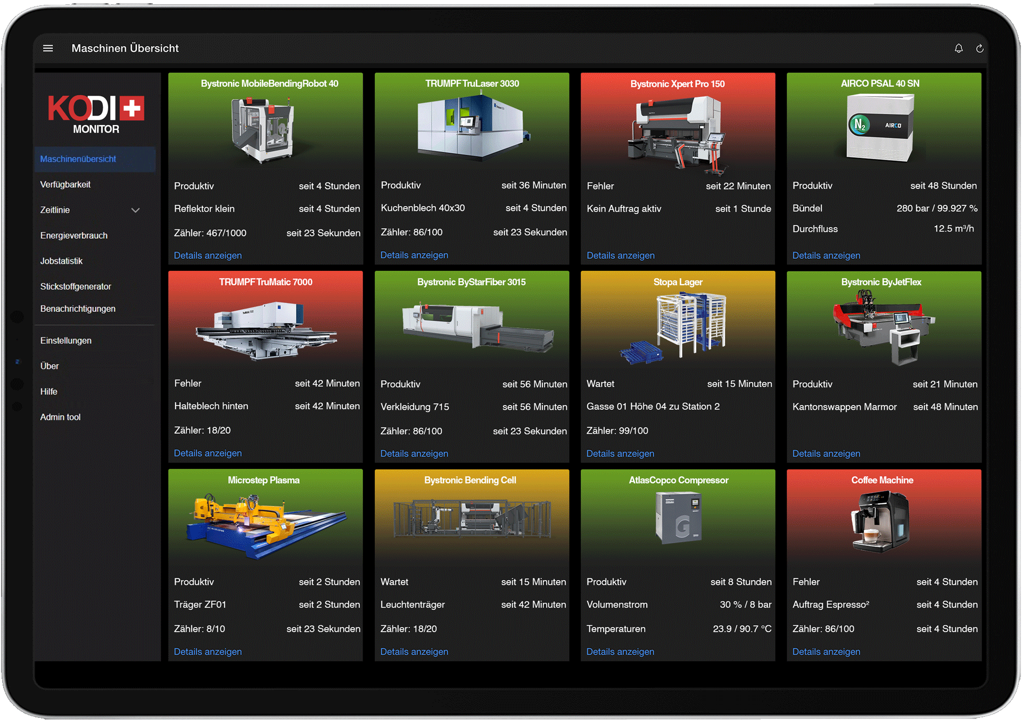
Task: Open the Über page
Action: click(x=50, y=366)
